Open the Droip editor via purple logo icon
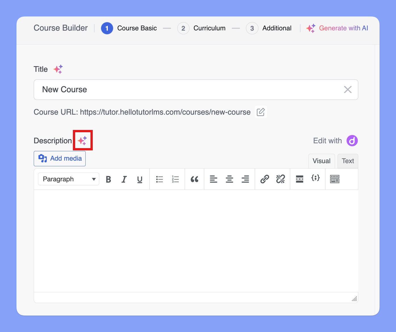The width and height of the screenshot is (396, 332). click(x=352, y=140)
